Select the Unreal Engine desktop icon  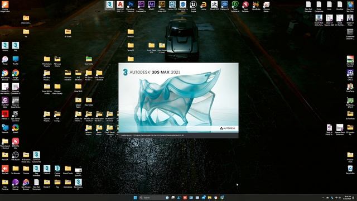[194, 6]
